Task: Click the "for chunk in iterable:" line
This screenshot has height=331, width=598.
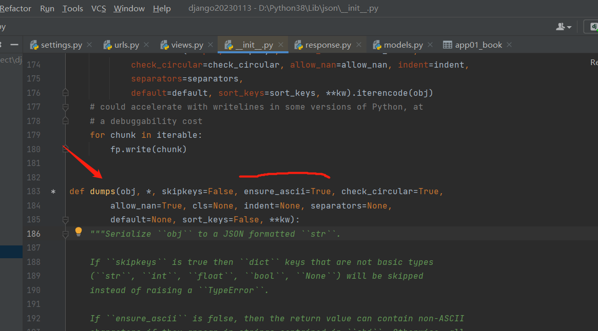Action: [146, 135]
